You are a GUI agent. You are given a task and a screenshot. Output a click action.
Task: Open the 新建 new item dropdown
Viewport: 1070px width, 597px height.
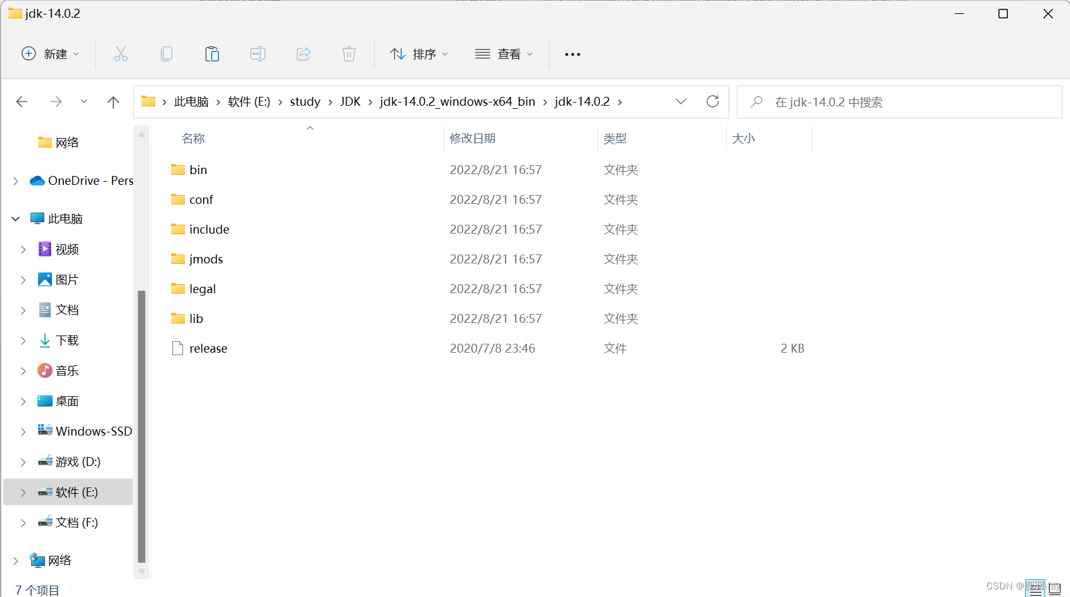click(51, 54)
